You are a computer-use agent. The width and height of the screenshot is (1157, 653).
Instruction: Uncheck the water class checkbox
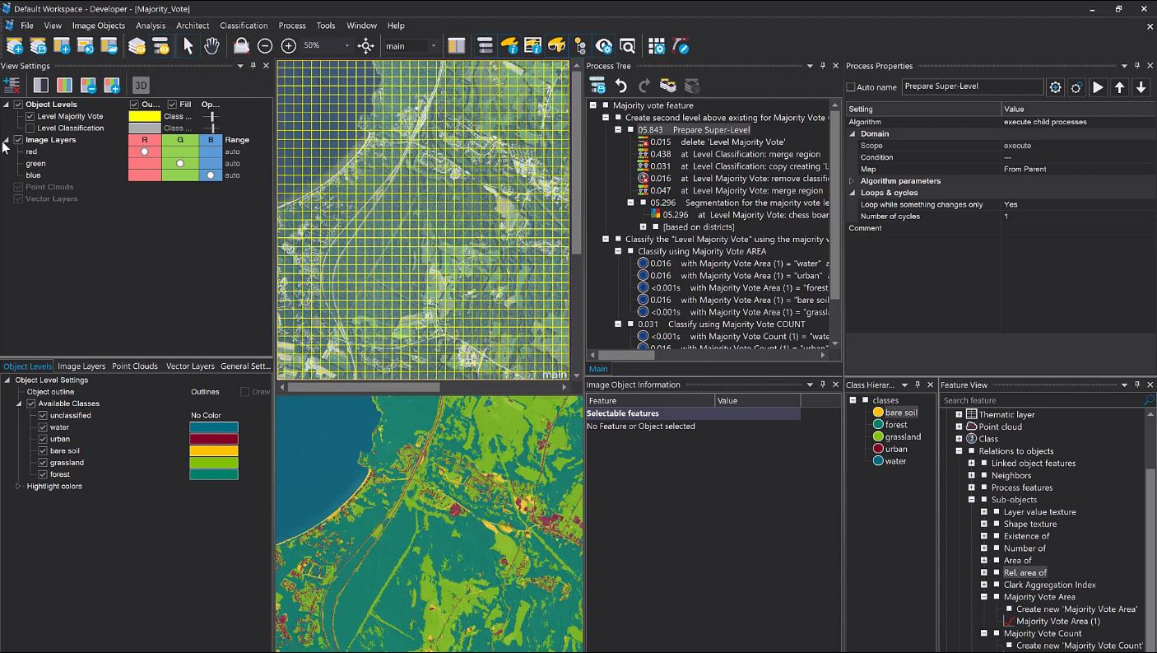[43, 427]
